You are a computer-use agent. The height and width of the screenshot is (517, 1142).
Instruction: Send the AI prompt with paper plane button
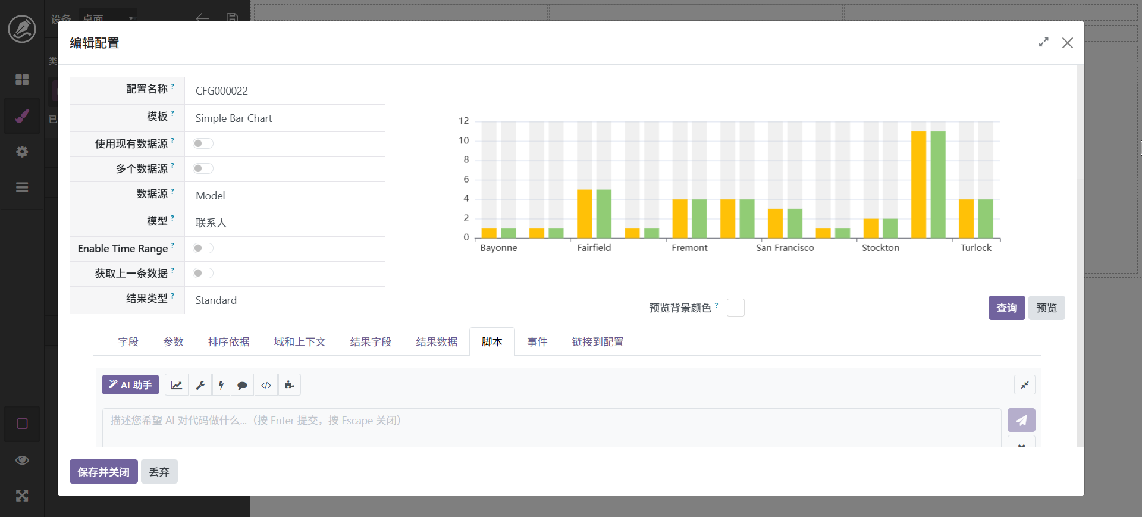pos(1021,420)
